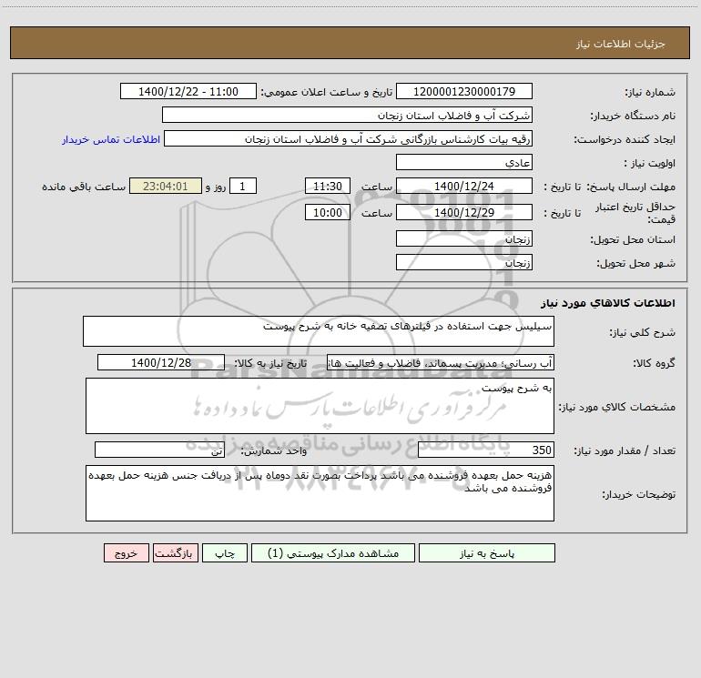Click general description field about سیلیس

pos(319,331)
